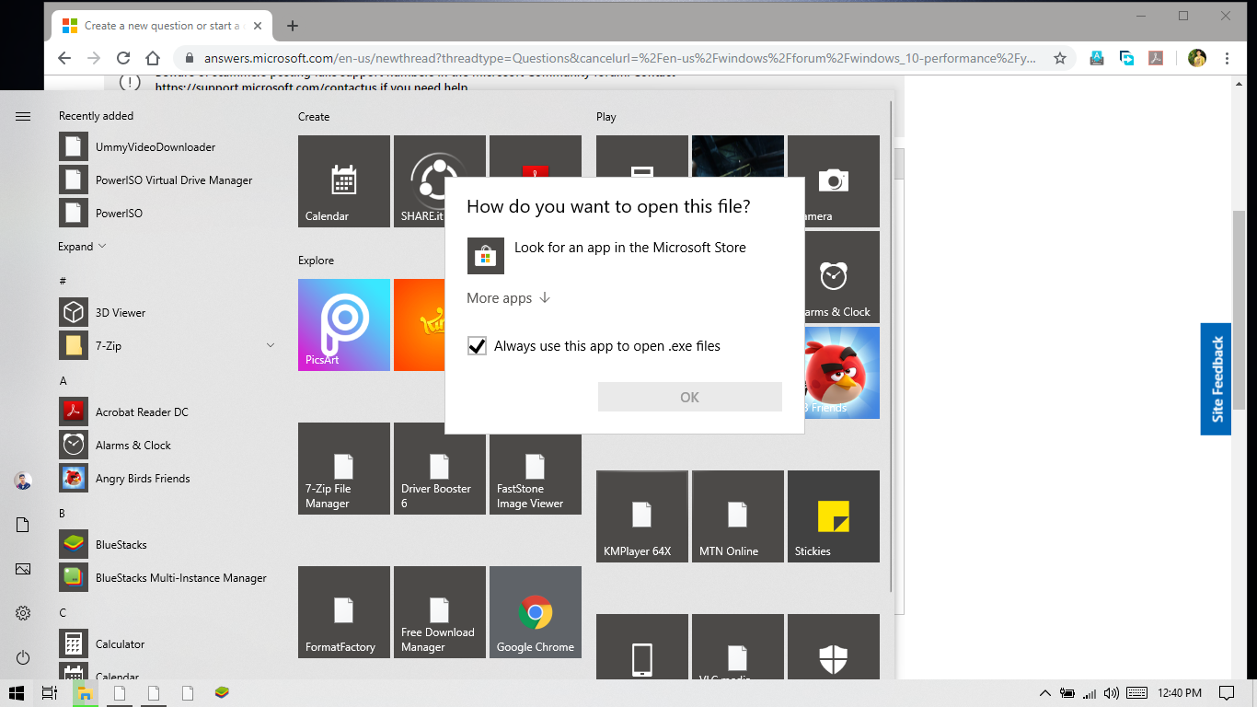1257x707 pixels.
Task: Open Chrome three-dot menu
Action: [x=1227, y=58]
